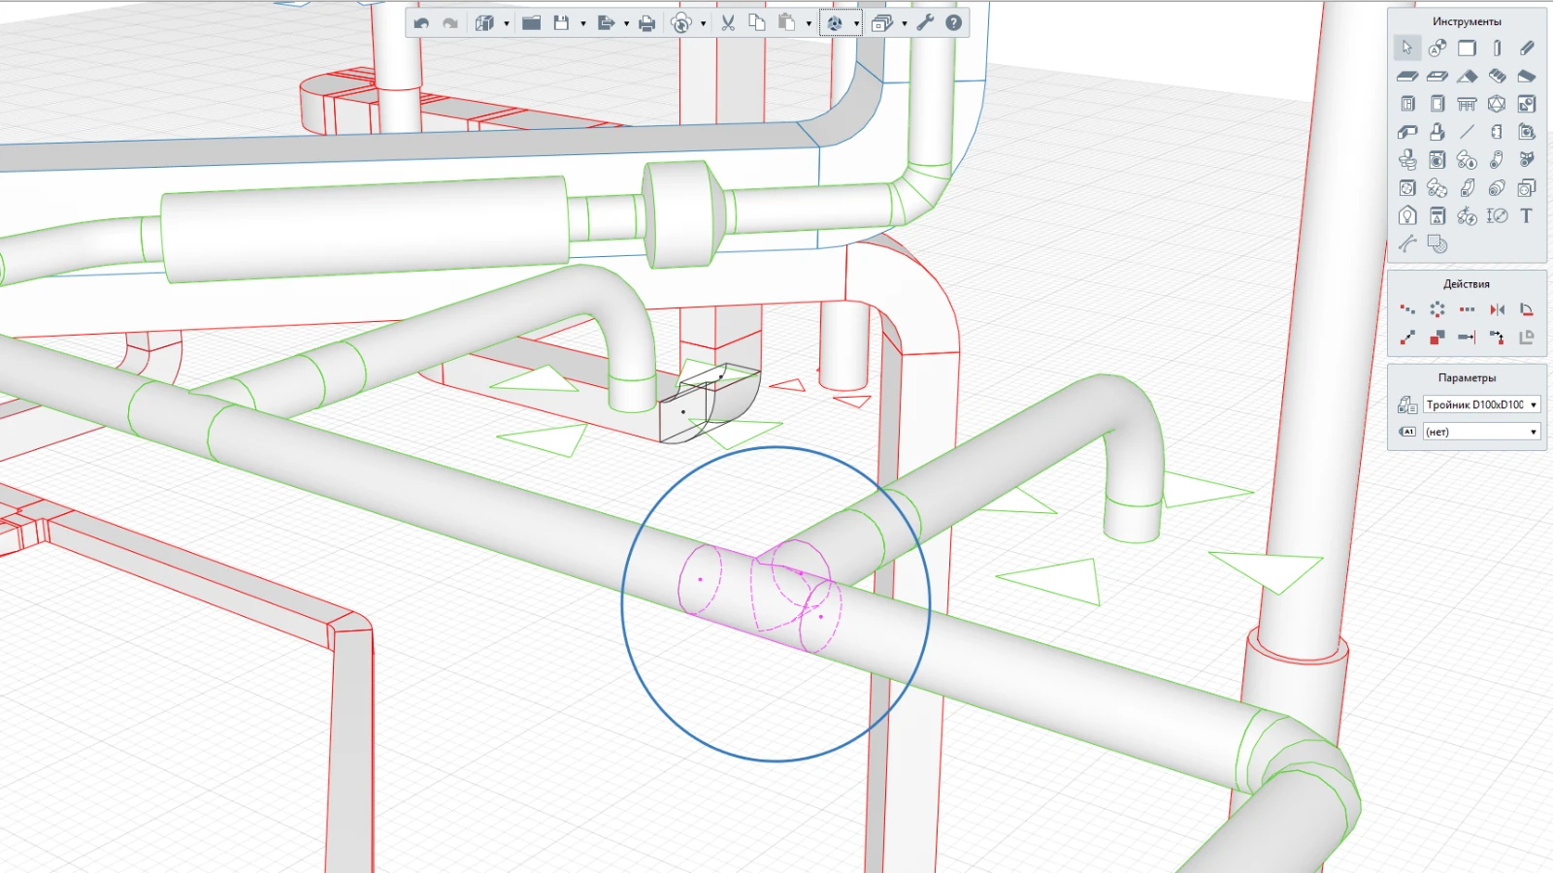Choose the Roof tool icon
The image size is (1553, 873).
[1467, 76]
